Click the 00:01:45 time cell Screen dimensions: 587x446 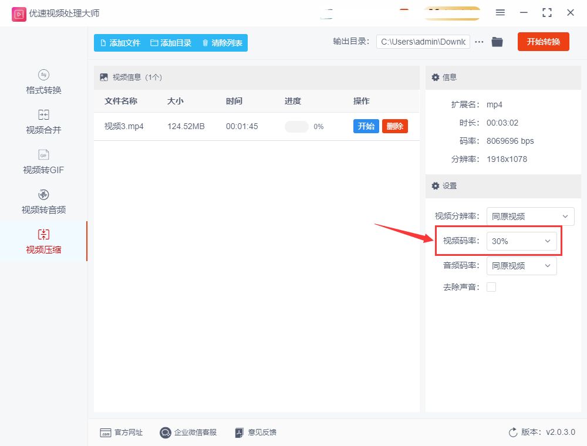pyautogui.click(x=242, y=127)
